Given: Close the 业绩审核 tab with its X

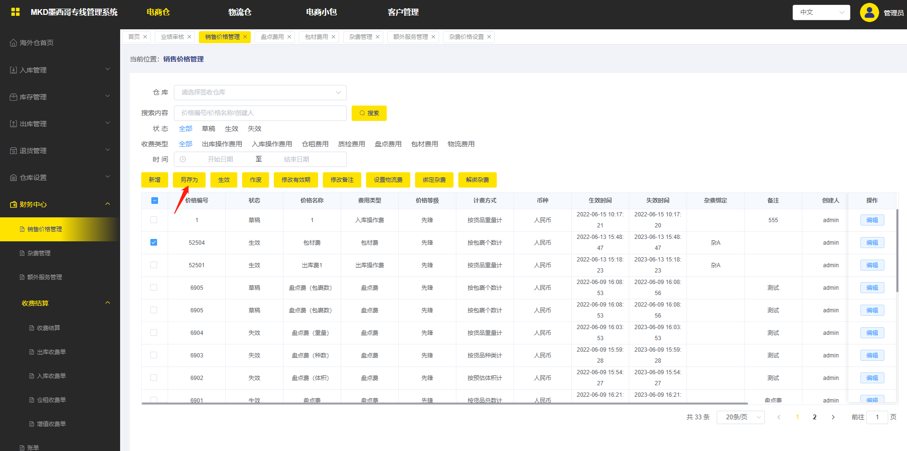Looking at the screenshot, I should pyautogui.click(x=189, y=37).
